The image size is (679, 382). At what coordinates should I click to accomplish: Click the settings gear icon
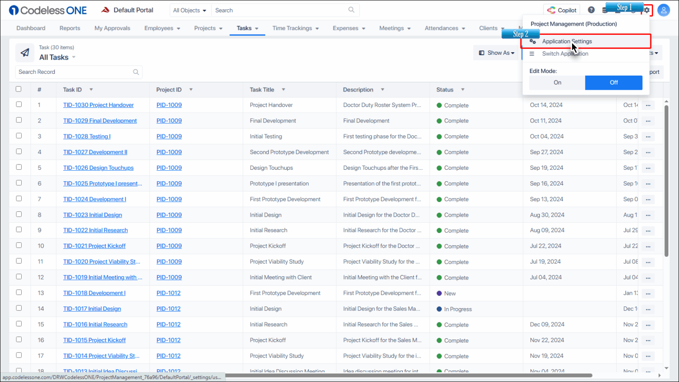647,10
